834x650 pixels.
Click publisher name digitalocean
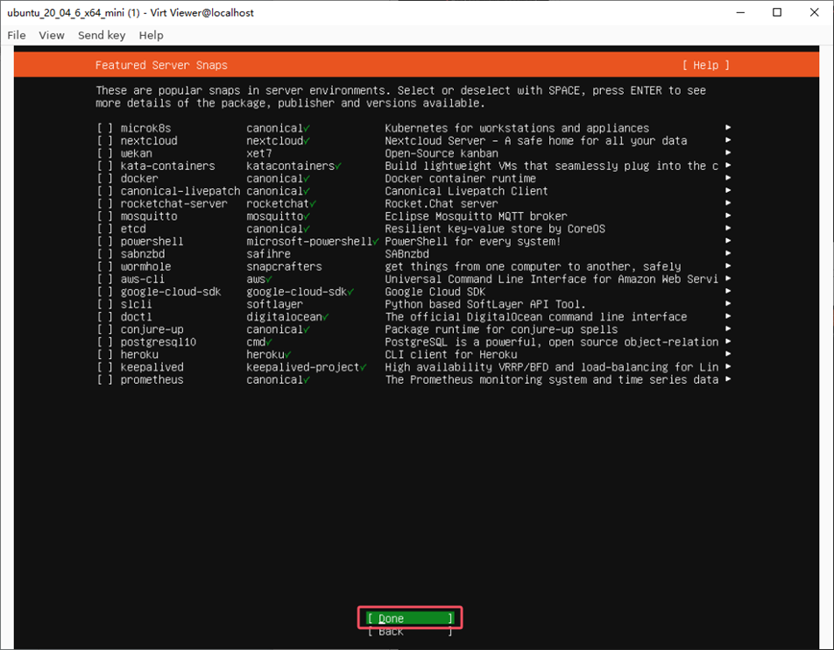(x=284, y=317)
